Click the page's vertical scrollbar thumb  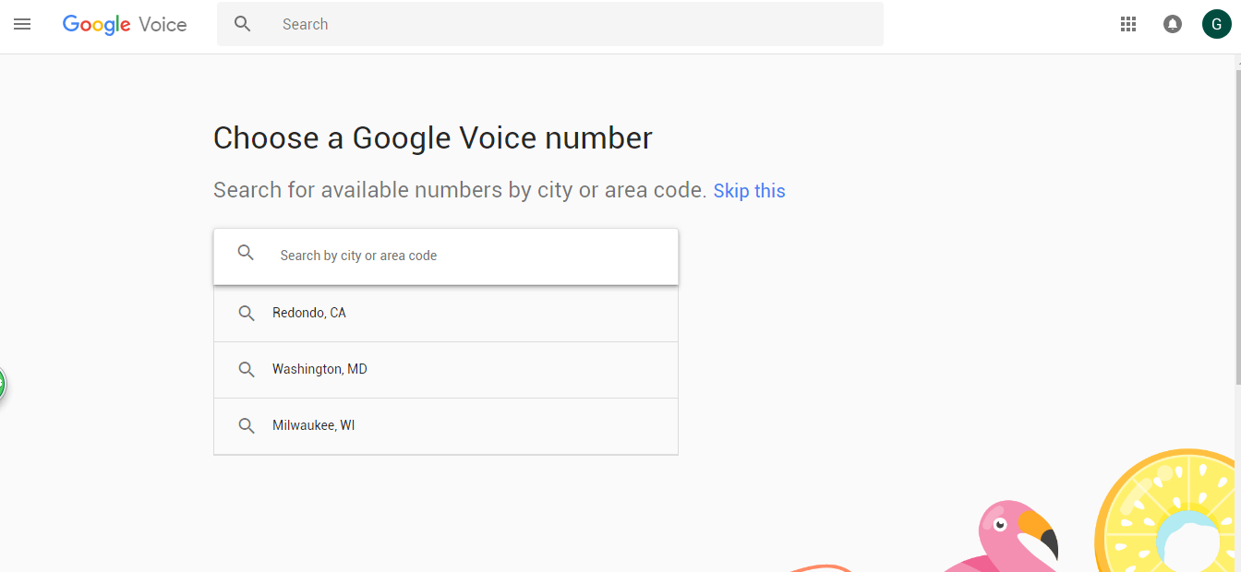coord(1237,227)
